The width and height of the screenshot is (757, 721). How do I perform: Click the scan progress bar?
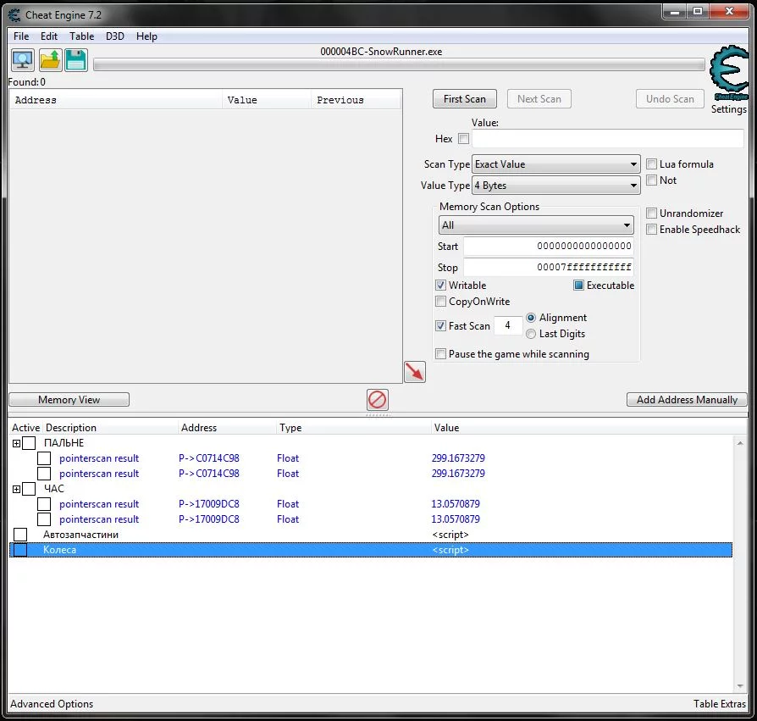coord(399,65)
